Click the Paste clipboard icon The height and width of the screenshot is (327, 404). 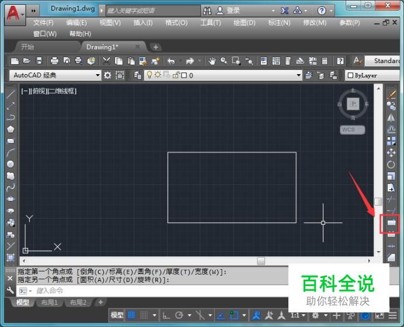[131, 61]
